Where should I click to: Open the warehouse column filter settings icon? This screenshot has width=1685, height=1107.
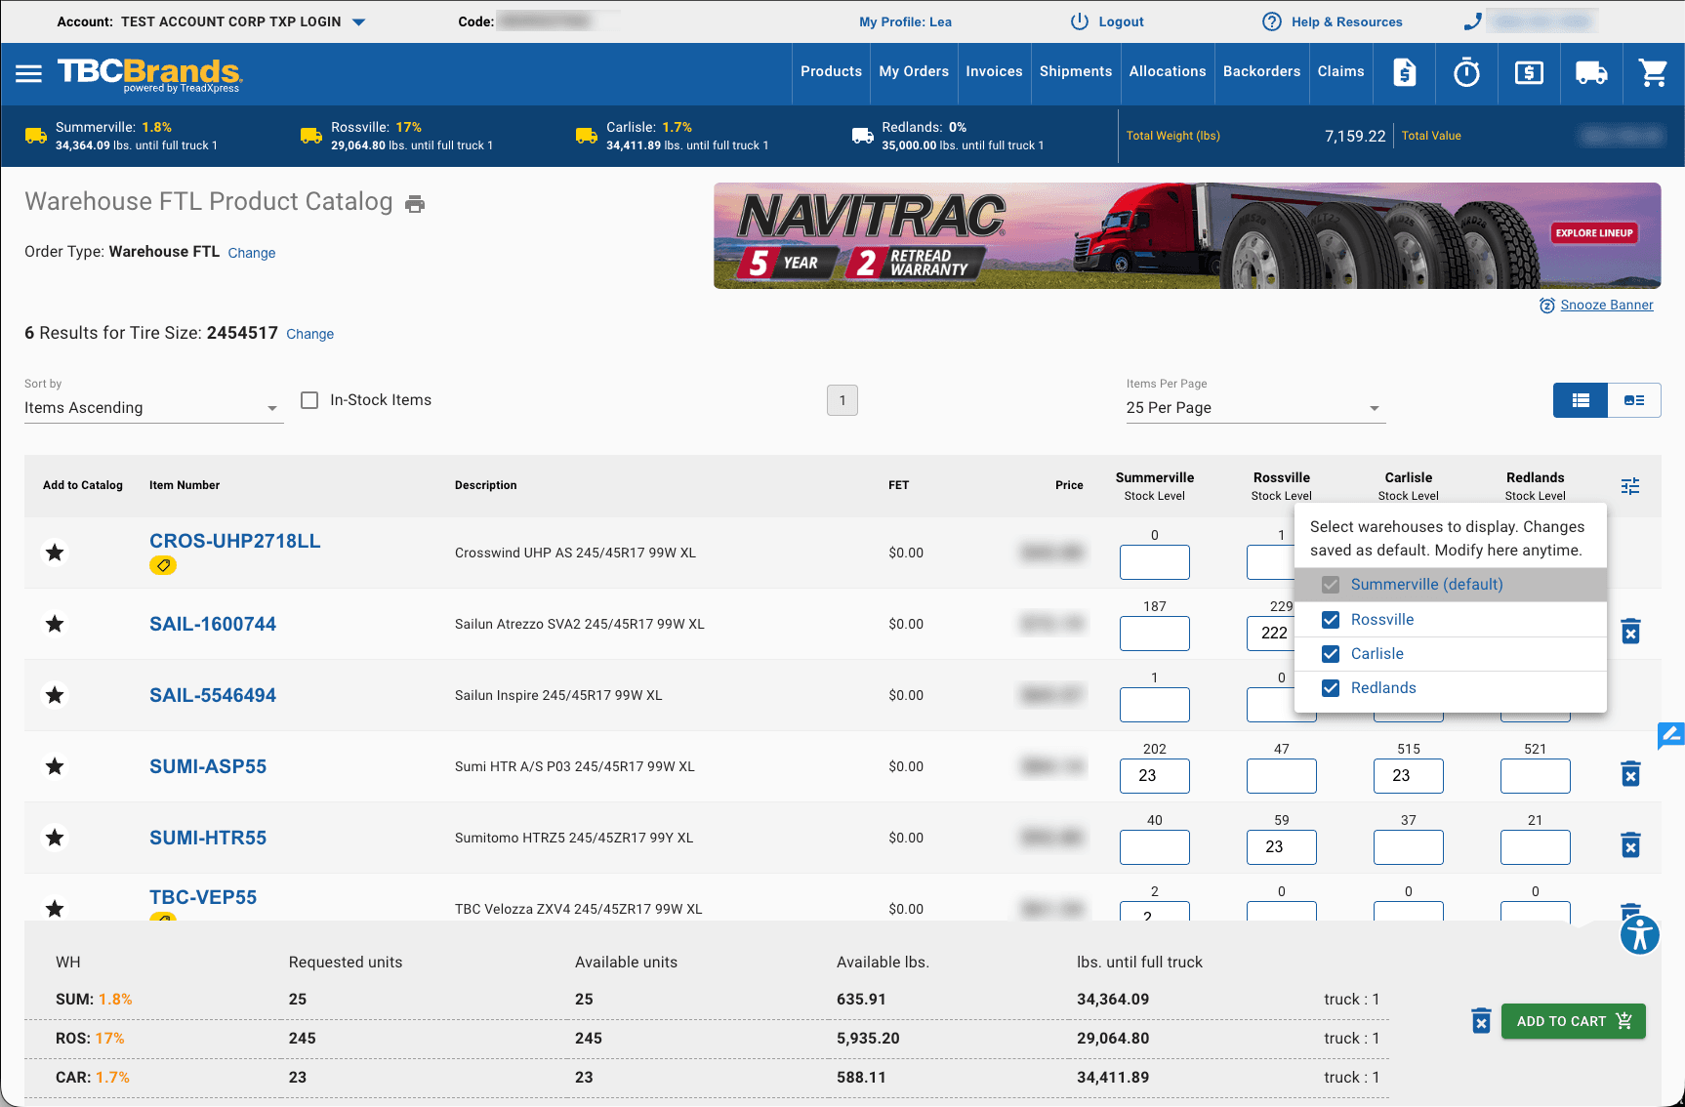click(1630, 485)
